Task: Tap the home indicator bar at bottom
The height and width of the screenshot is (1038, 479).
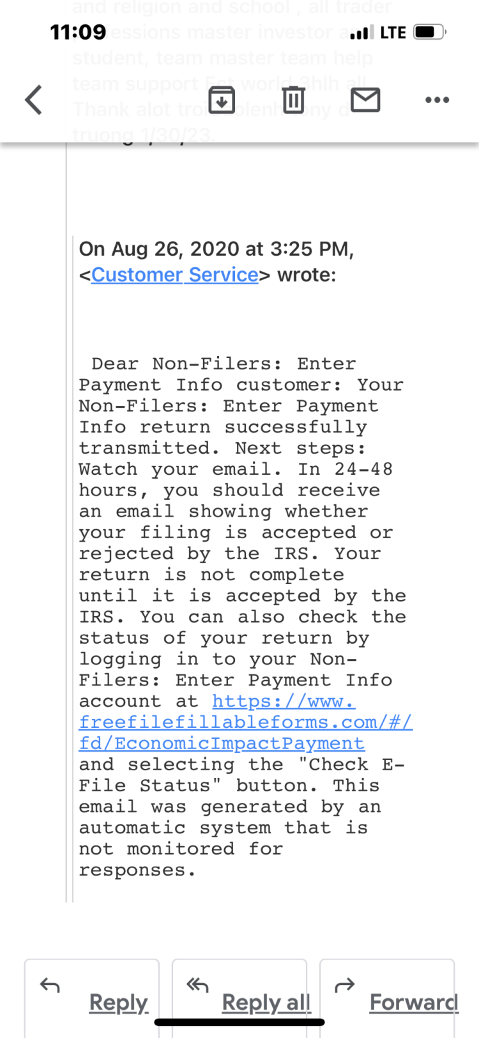Action: tap(240, 1022)
